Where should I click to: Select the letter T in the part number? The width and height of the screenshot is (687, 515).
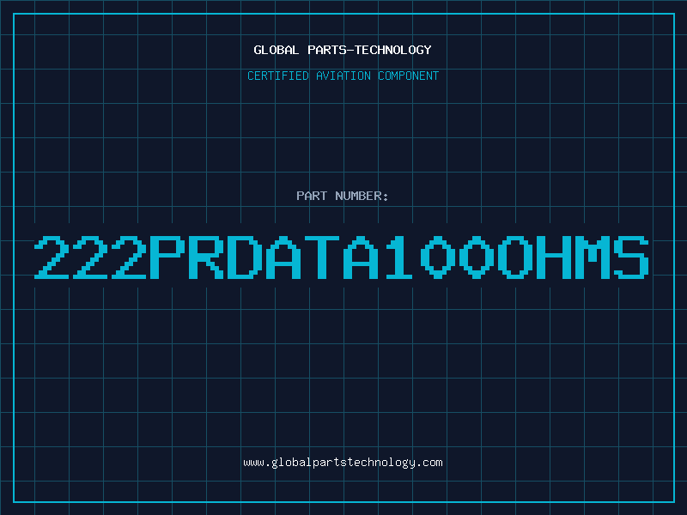[x=322, y=257]
